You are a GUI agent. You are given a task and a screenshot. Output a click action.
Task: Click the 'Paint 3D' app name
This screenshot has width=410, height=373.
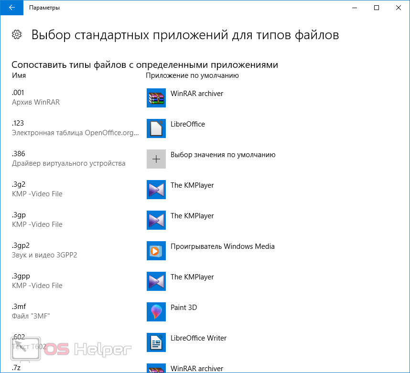coord(183,308)
